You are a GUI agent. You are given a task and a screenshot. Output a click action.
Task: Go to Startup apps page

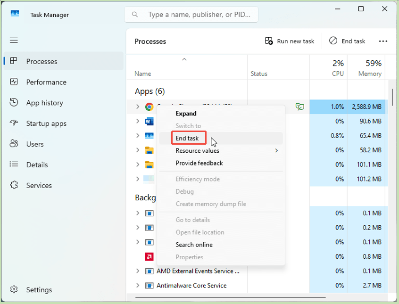(x=64, y=123)
